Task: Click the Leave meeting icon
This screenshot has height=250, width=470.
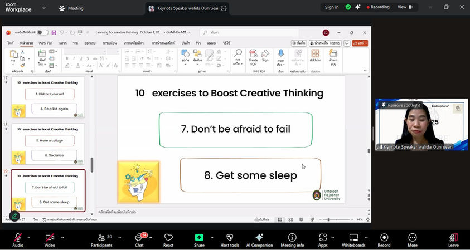Action: (453, 237)
